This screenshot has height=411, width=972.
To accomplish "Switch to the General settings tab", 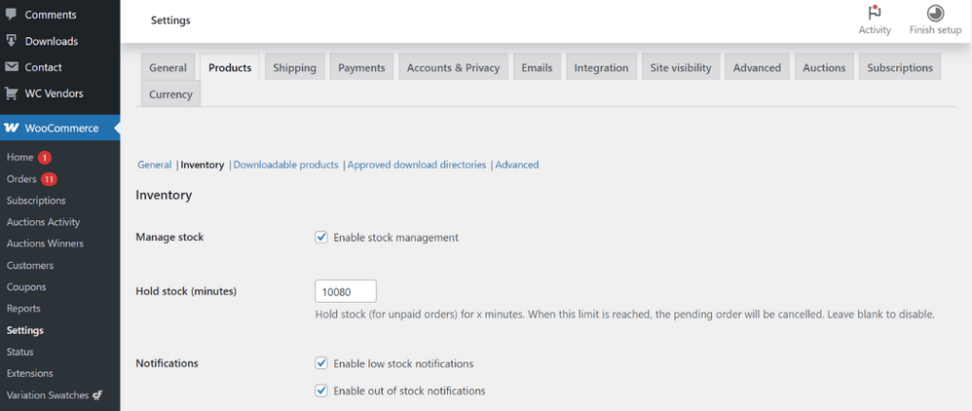I will tap(168, 67).
